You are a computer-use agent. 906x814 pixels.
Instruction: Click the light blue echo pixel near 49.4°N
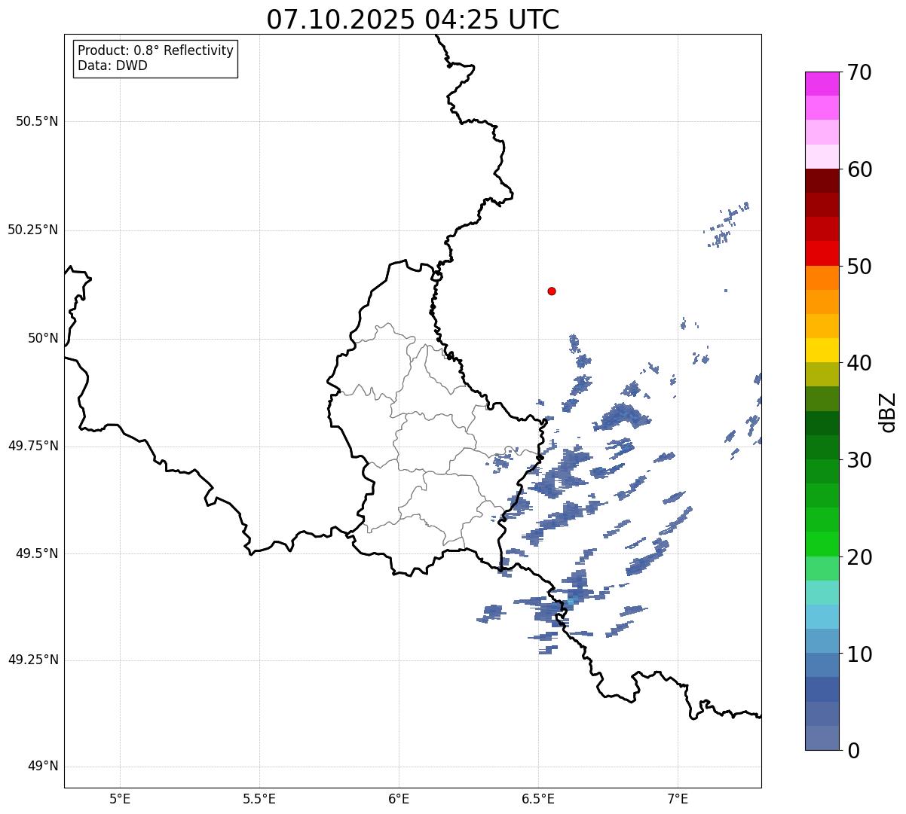571,601
